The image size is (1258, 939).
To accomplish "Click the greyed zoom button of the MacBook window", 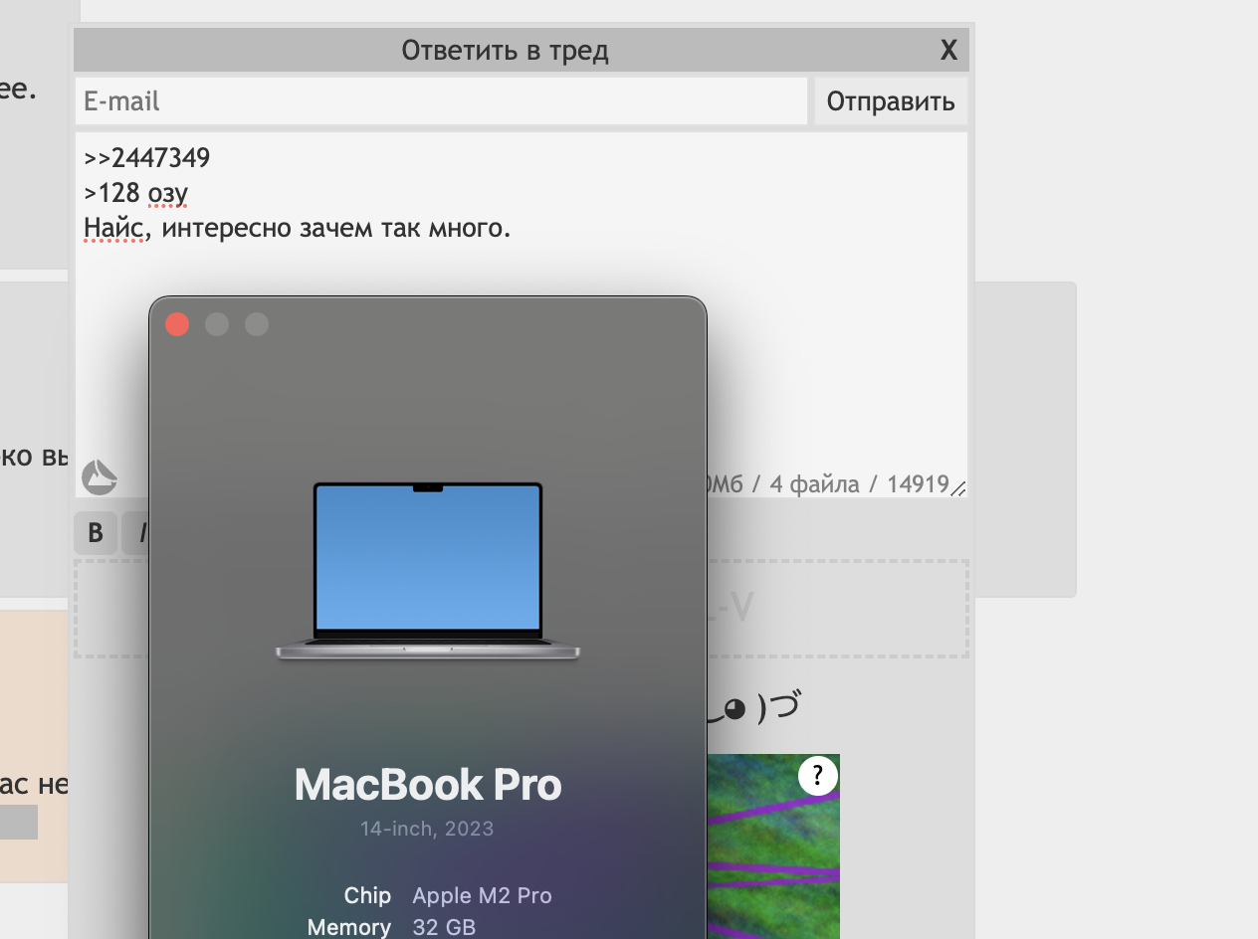I will point(257,324).
